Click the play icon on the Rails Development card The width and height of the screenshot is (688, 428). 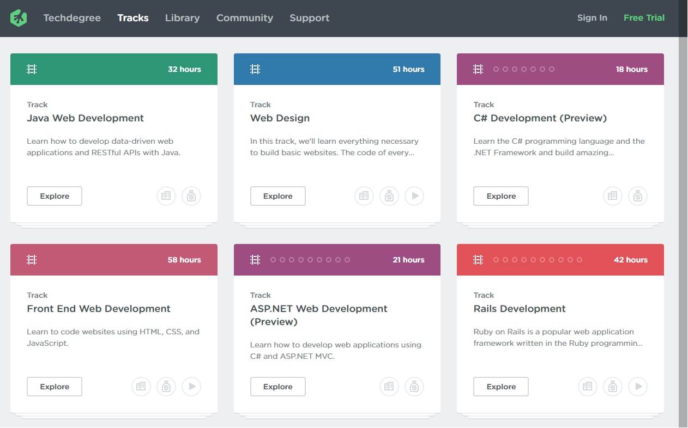(638, 387)
